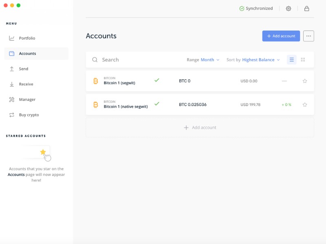Star the Bitcoin 1 (segwit) account

(305, 81)
